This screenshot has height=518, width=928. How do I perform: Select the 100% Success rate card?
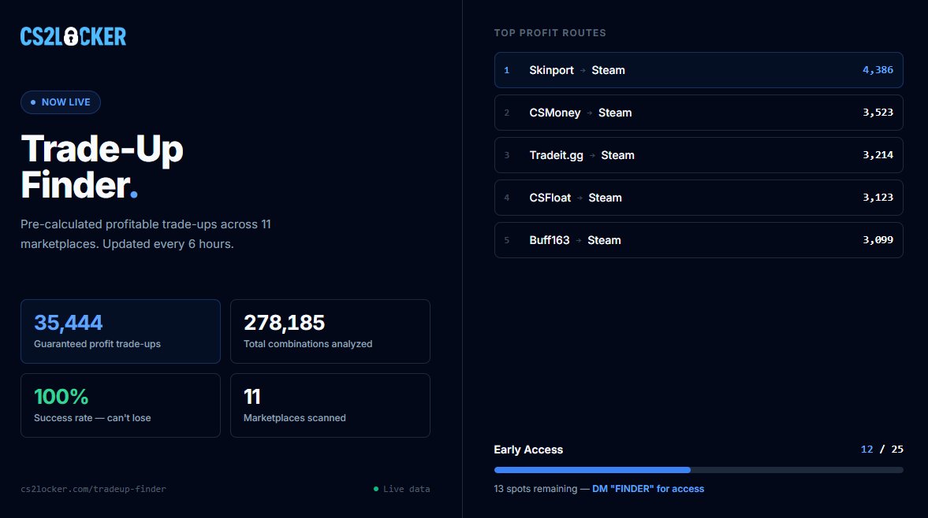(121, 405)
